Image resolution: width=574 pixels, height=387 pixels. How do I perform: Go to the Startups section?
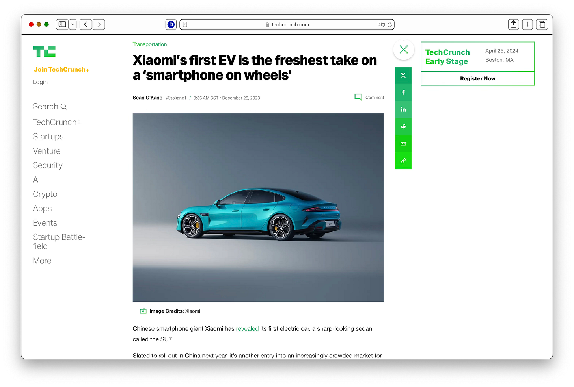point(48,137)
